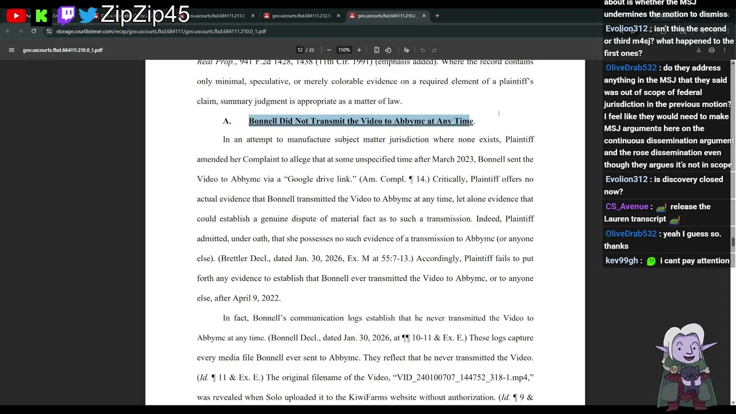Click the PDF filename title in toolbar

point(63,50)
